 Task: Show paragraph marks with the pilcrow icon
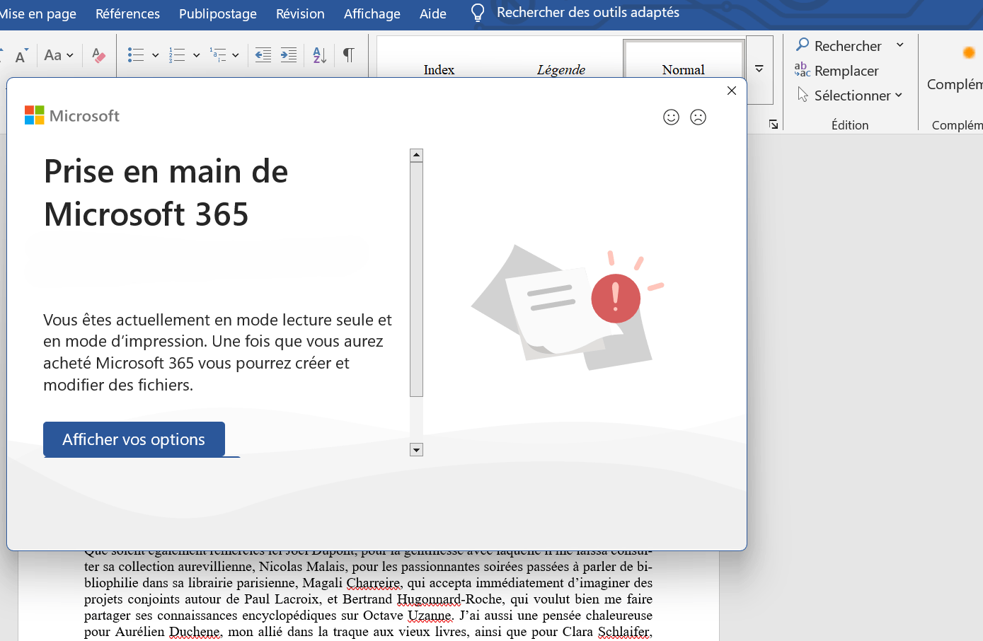(x=349, y=55)
